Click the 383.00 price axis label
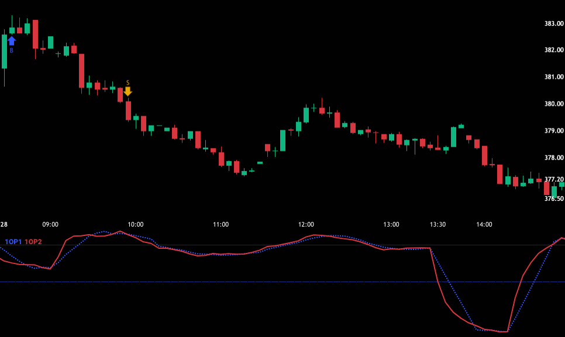The image size is (565, 337). pyautogui.click(x=554, y=23)
